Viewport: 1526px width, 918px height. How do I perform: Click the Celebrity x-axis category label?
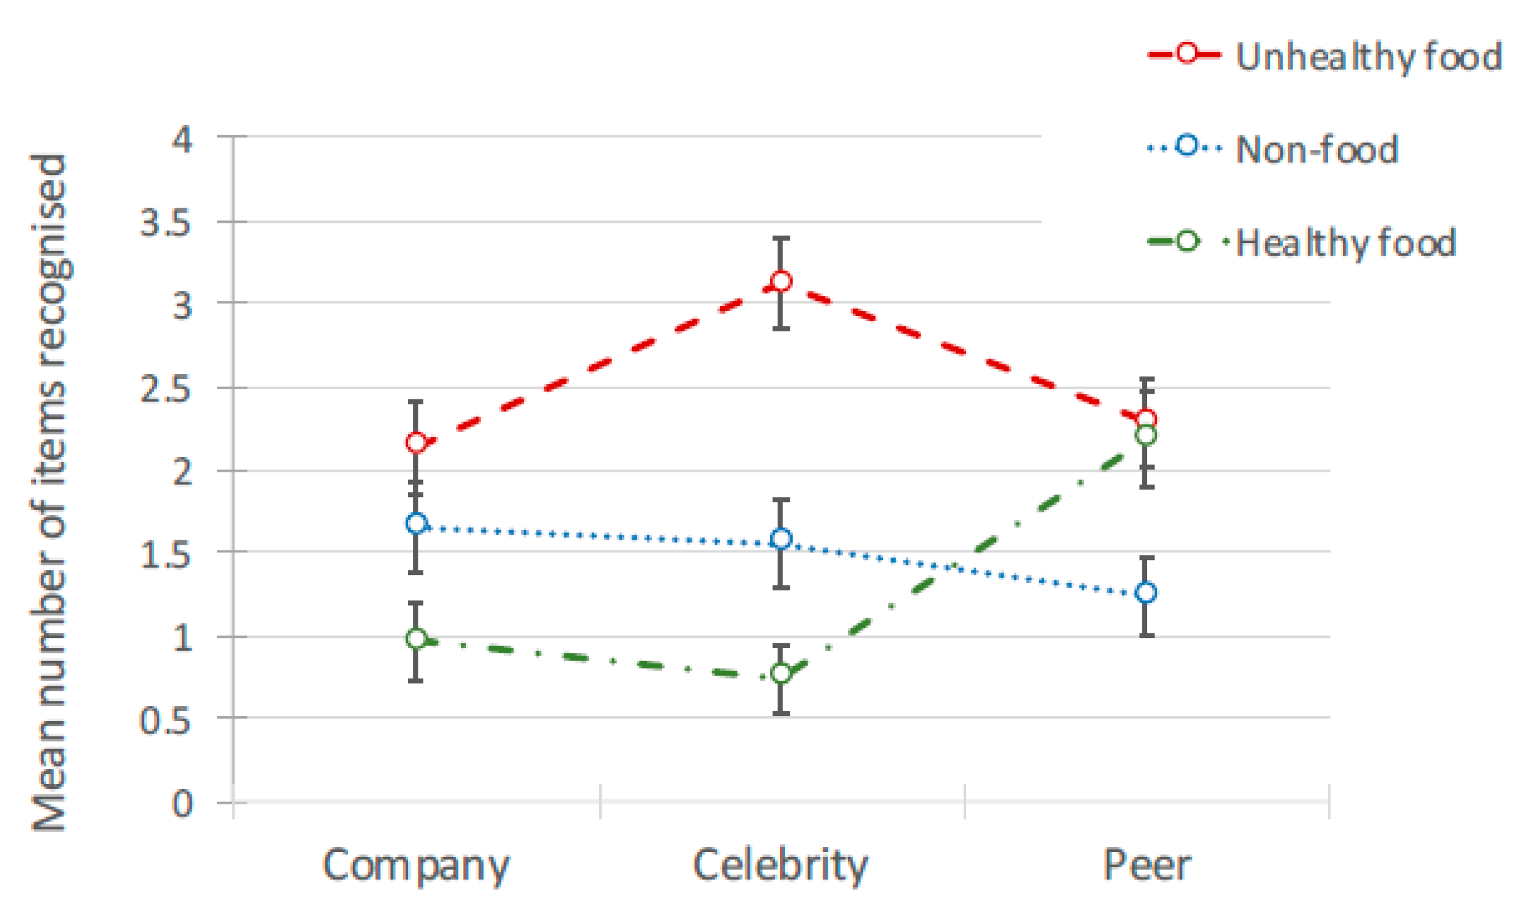[780, 865]
